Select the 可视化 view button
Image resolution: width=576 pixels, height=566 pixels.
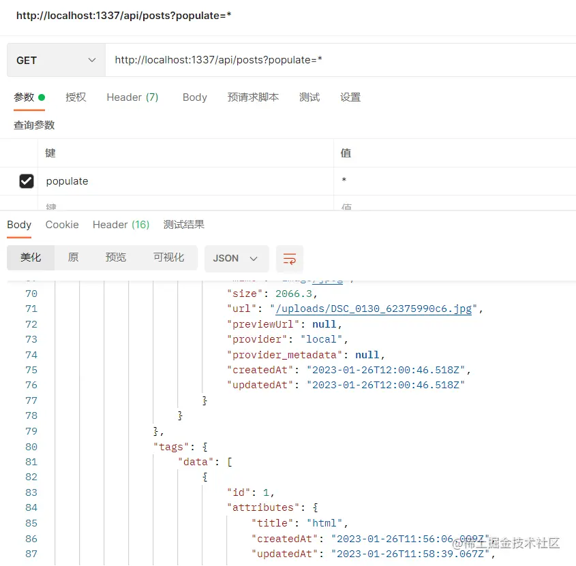point(168,257)
